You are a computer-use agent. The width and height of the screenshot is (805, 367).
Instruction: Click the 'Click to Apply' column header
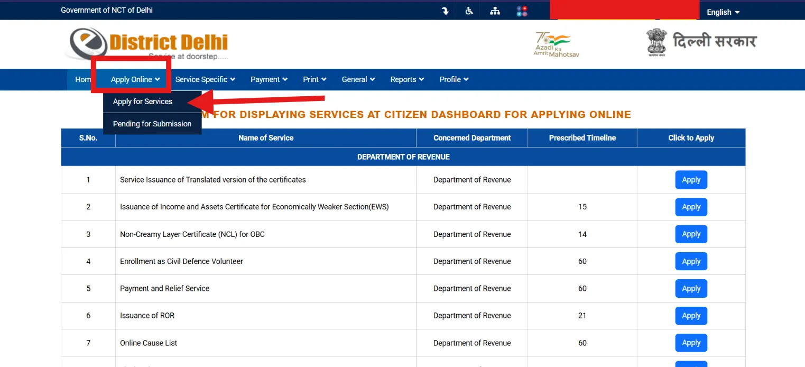pyautogui.click(x=691, y=138)
